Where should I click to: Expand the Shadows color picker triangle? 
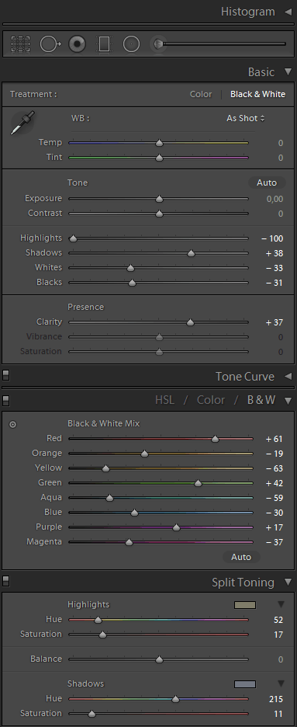click(x=281, y=684)
